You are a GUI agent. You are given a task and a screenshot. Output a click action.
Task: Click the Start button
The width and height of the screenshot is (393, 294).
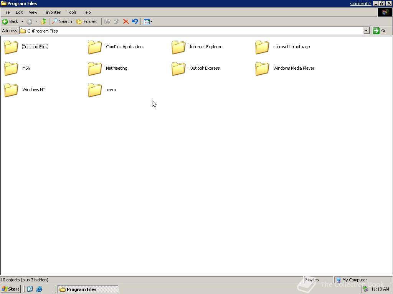pos(10,289)
